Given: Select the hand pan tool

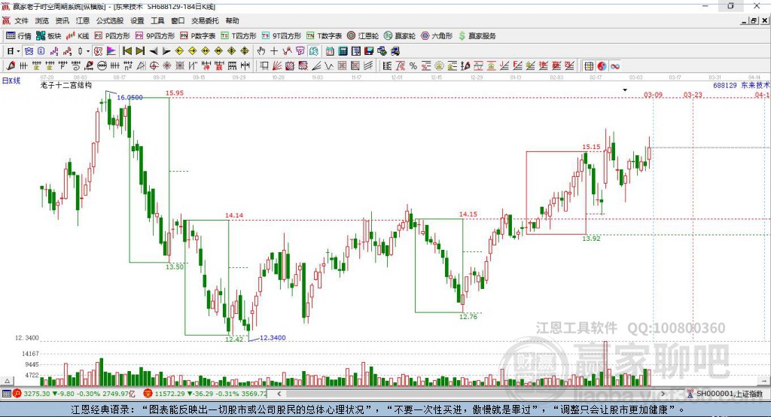Looking at the screenshot, I should [x=261, y=51].
